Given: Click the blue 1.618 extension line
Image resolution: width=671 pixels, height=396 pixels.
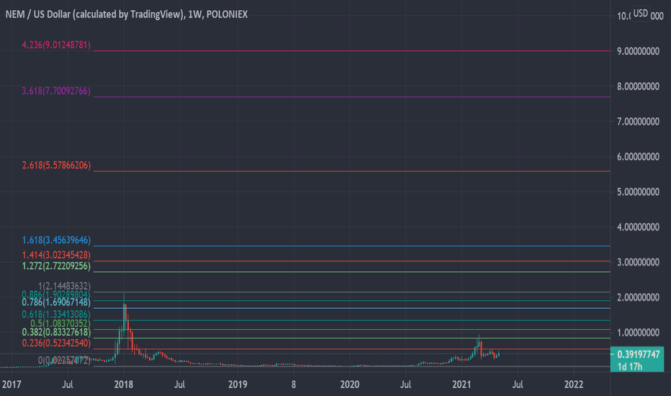Looking at the screenshot, I should click(352, 246).
